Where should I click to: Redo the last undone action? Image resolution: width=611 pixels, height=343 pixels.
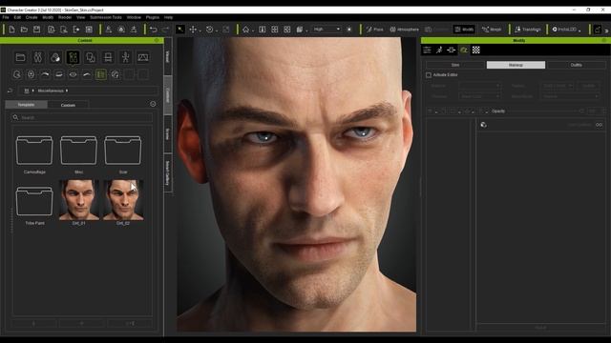[165, 30]
